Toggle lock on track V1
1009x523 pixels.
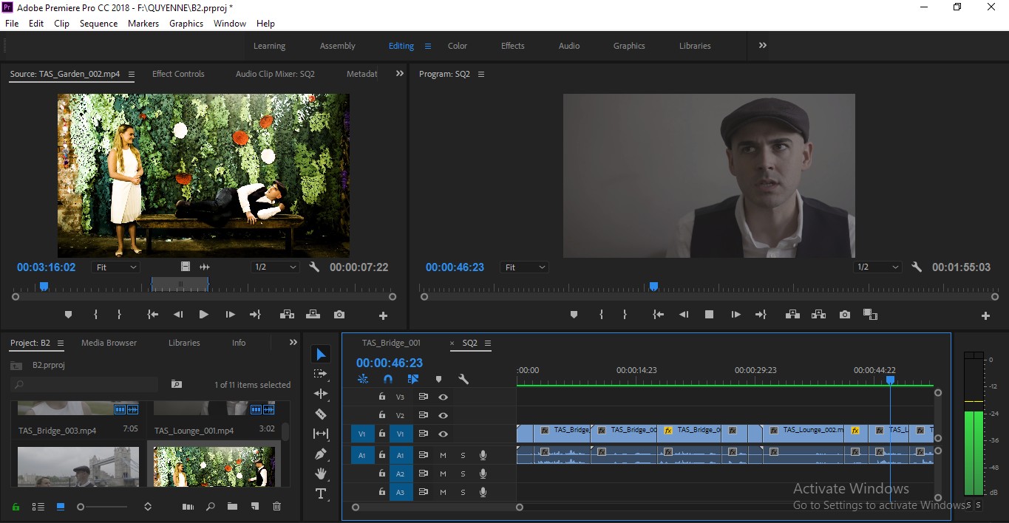(x=382, y=434)
